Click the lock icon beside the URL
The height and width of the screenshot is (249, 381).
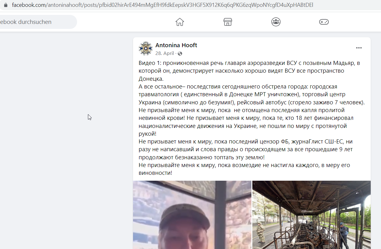point(5,5)
